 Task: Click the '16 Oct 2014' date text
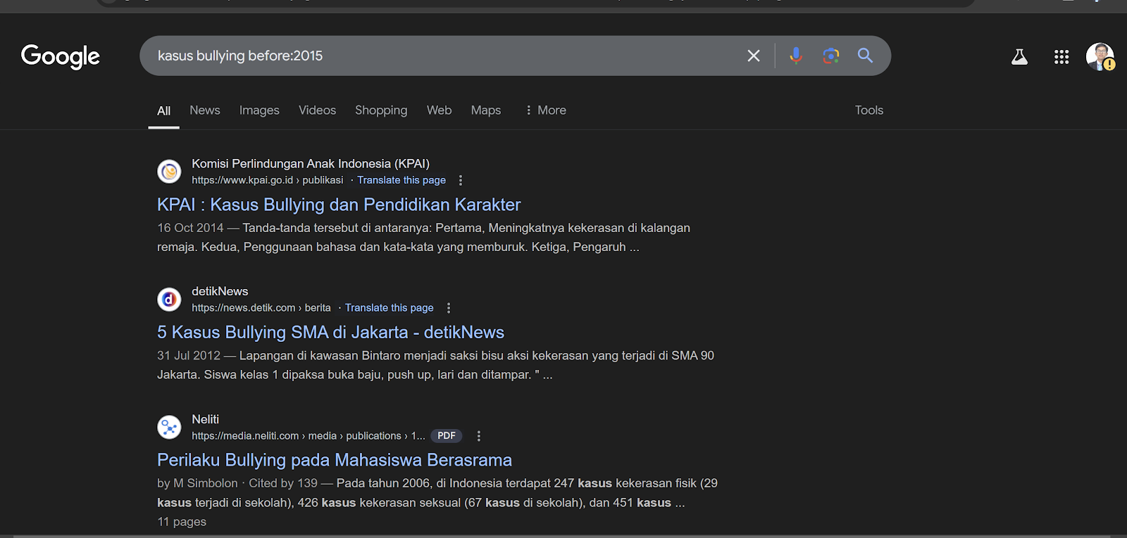pyautogui.click(x=190, y=228)
